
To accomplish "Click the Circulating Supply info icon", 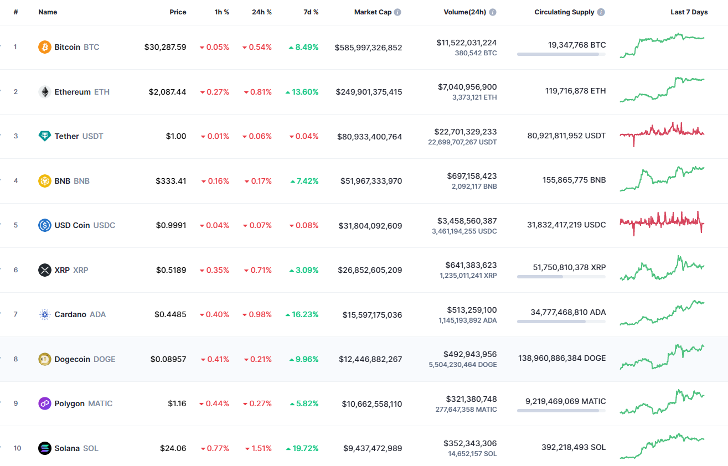I will pos(602,12).
